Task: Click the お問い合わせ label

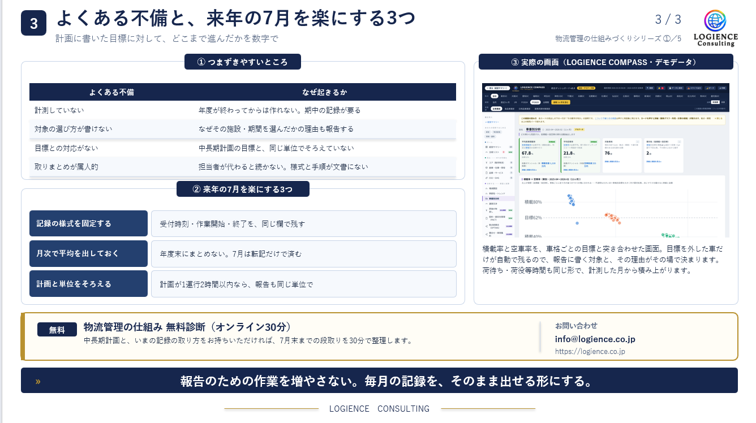Action: [576, 325]
